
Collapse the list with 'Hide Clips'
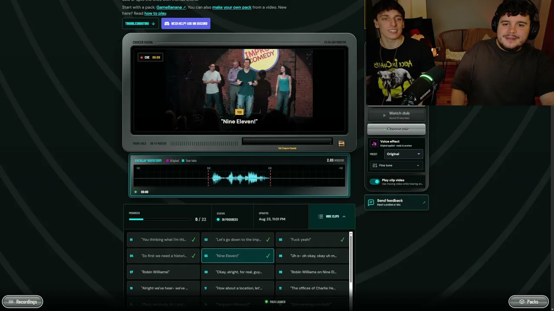332,216
